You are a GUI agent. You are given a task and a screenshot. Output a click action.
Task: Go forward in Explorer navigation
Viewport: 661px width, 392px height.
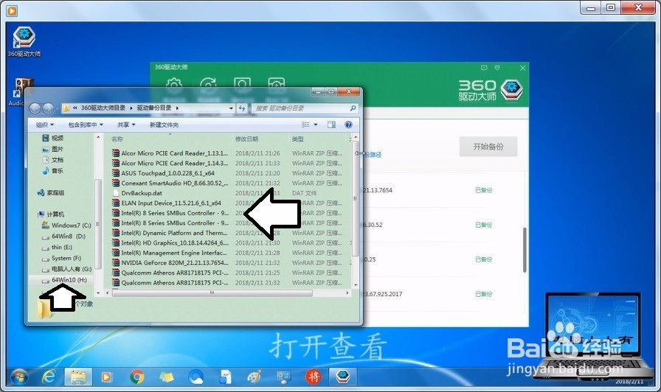[49, 108]
